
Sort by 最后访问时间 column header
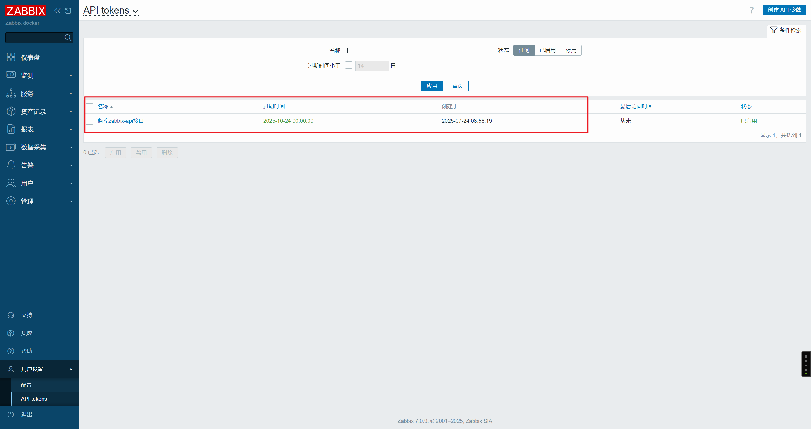pos(636,106)
